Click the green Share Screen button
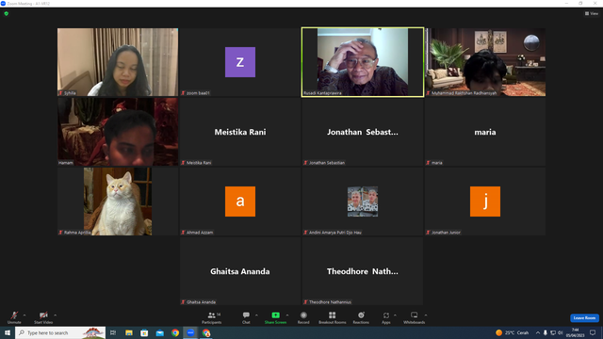Image resolution: width=603 pixels, height=339 pixels. 275,317
